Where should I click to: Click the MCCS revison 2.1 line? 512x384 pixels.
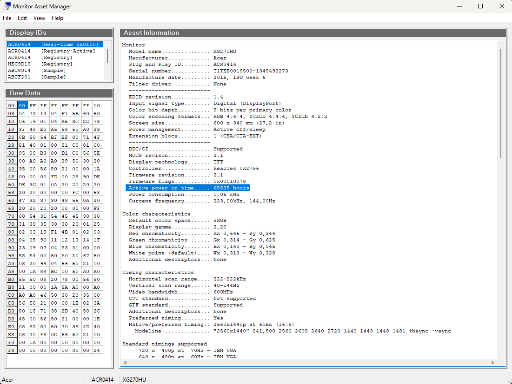(176, 156)
